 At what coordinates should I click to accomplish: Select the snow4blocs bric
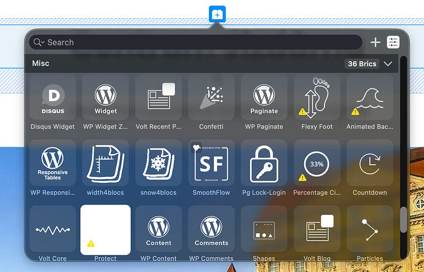coord(158,163)
